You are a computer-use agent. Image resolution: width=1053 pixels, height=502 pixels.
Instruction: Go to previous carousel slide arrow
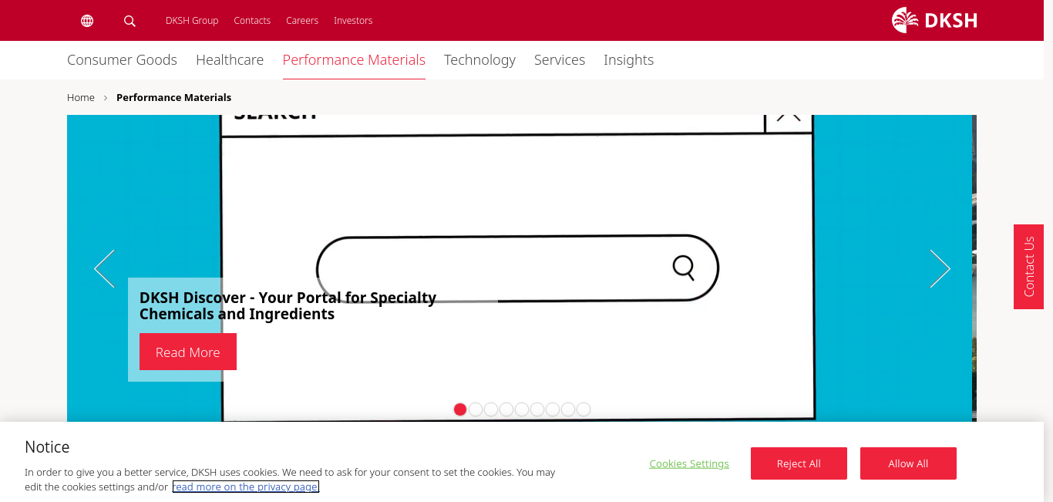[x=104, y=268]
